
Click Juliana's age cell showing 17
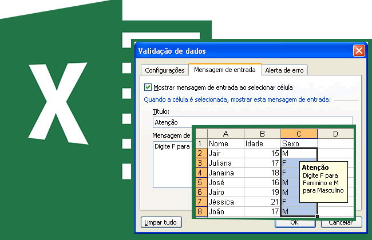262,163
